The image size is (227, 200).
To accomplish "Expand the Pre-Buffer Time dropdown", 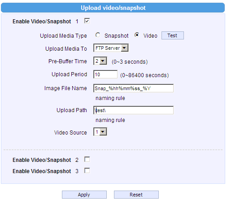I will 100,61.
